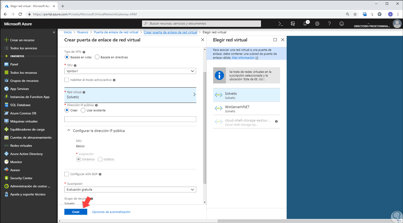
Task: Open Opciones de automatización link
Action: pyautogui.click(x=111, y=212)
